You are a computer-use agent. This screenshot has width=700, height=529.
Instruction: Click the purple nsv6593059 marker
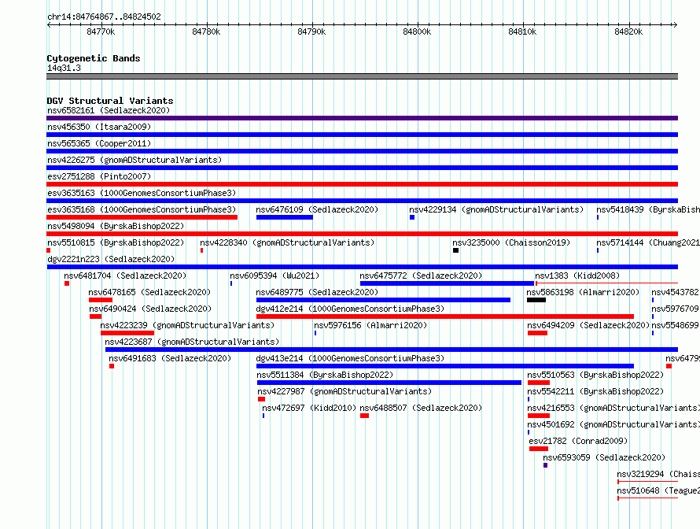[546, 465]
